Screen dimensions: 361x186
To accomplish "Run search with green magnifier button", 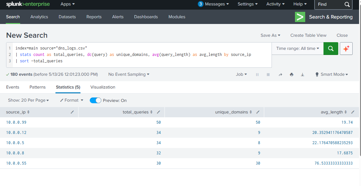I will (x=331, y=49).
